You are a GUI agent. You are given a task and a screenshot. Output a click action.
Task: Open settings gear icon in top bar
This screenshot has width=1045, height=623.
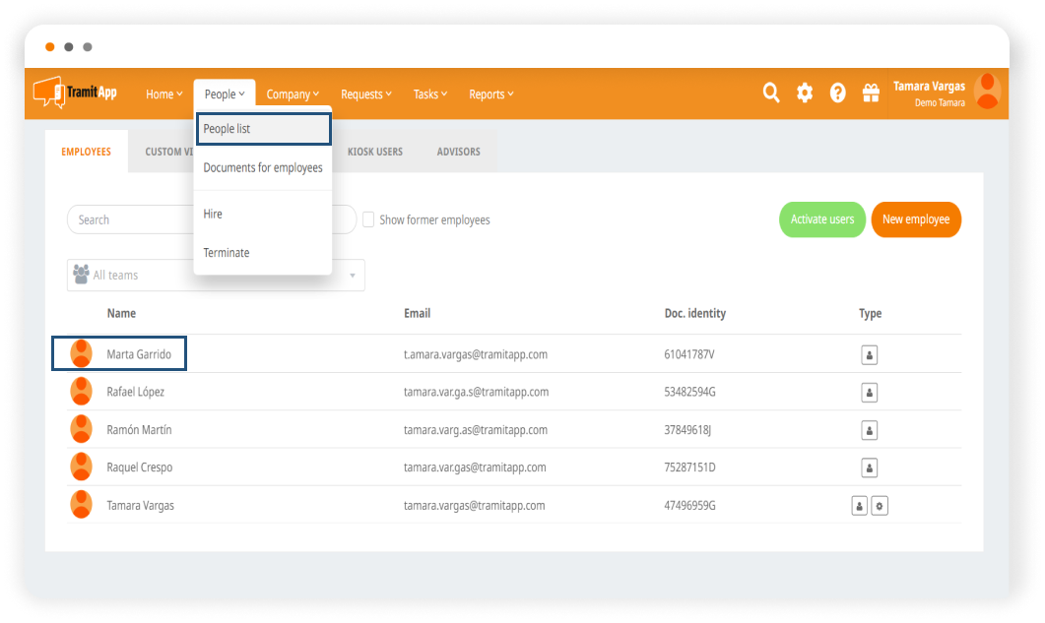click(805, 93)
